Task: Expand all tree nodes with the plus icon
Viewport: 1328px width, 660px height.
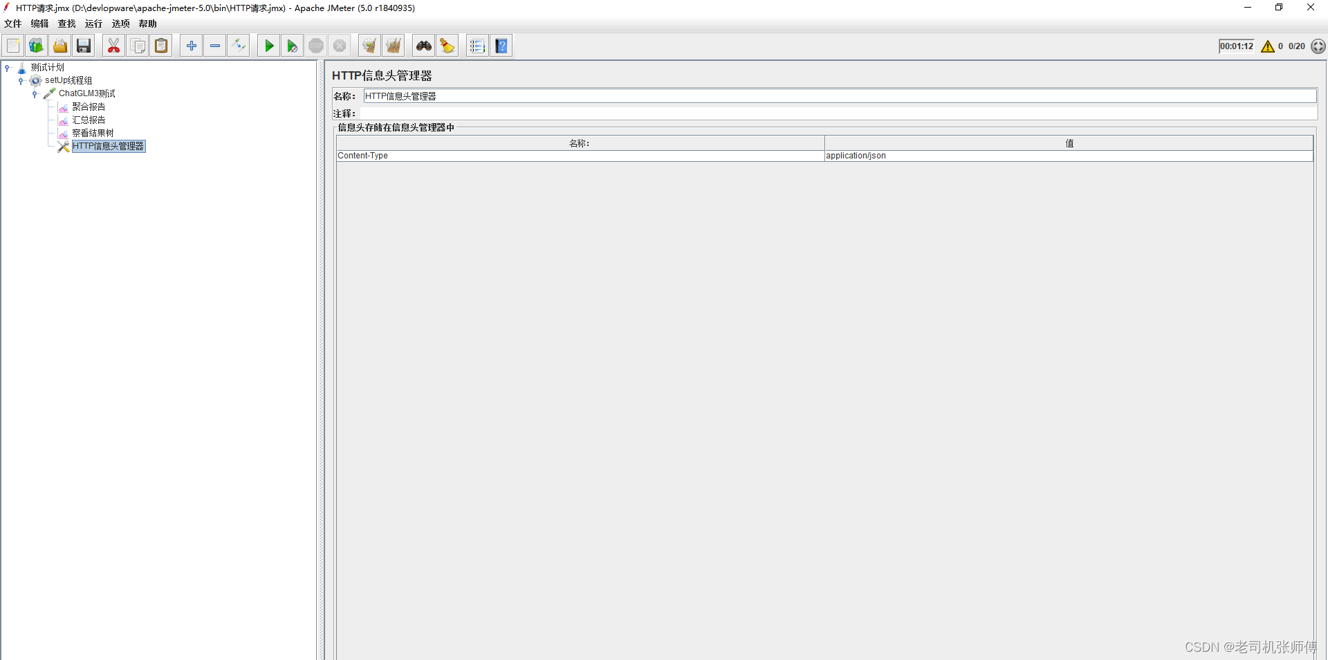Action: pyautogui.click(x=192, y=46)
